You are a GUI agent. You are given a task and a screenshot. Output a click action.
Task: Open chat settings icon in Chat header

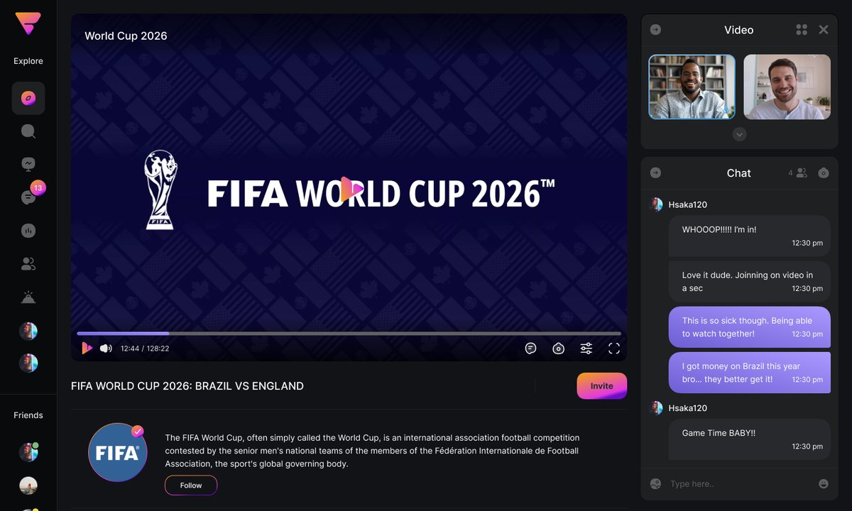coord(824,172)
